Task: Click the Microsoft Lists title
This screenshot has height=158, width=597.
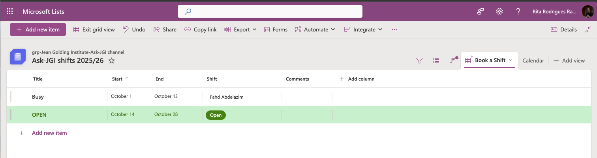Action: coord(43,11)
